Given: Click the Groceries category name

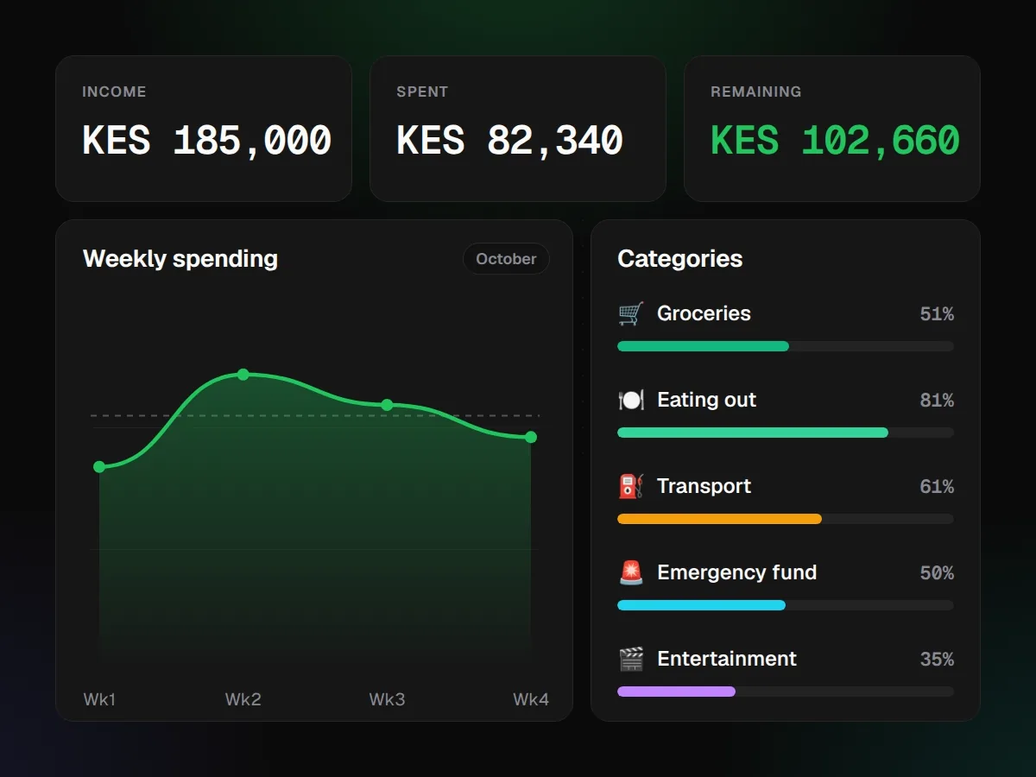Looking at the screenshot, I should pos(704,313).
